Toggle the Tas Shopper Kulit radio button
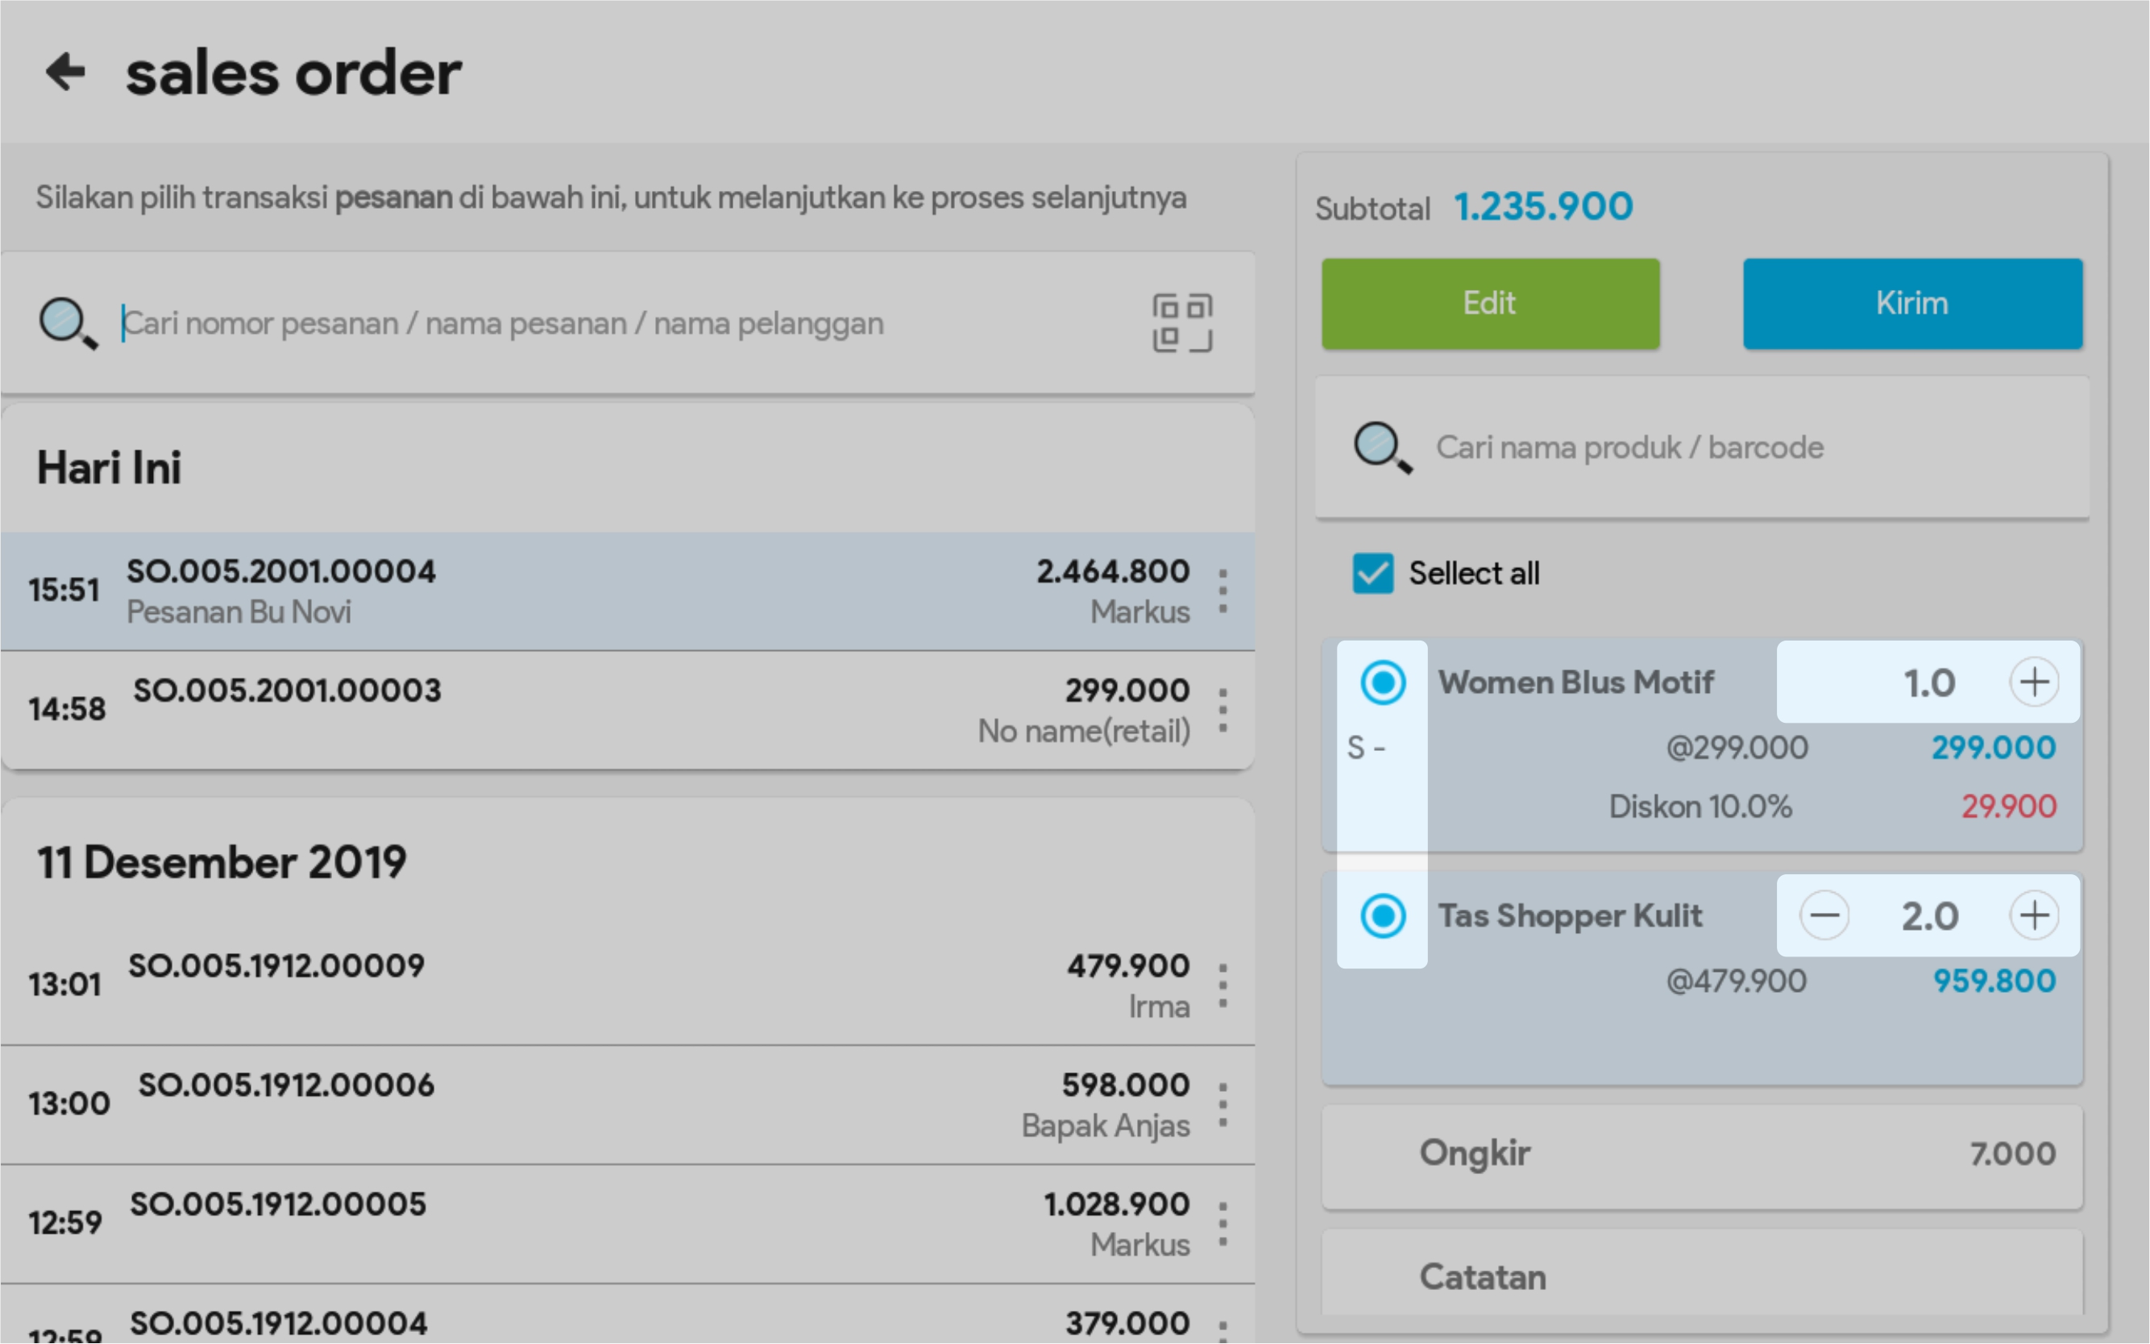 [1382, 915]
